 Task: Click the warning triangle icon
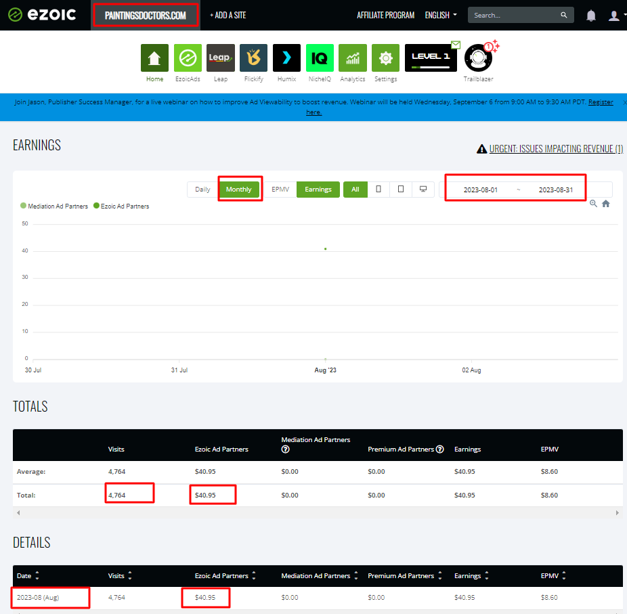click(482, 149)
